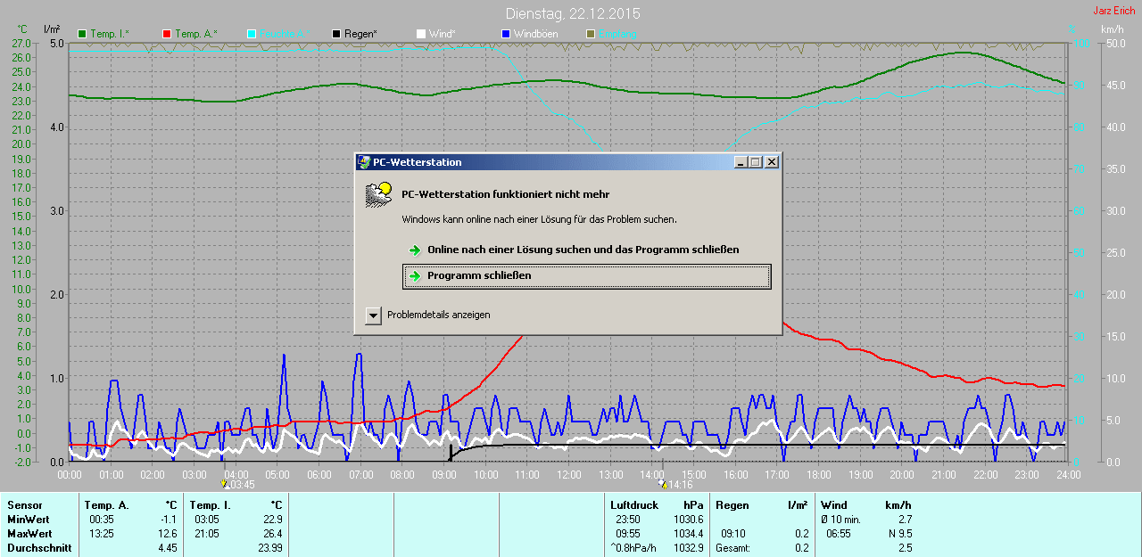Image resolution: width=1142 pixels, height=557 pixels.
Task: Click the sunset marker at 14:16
Action: click(661, 484)
